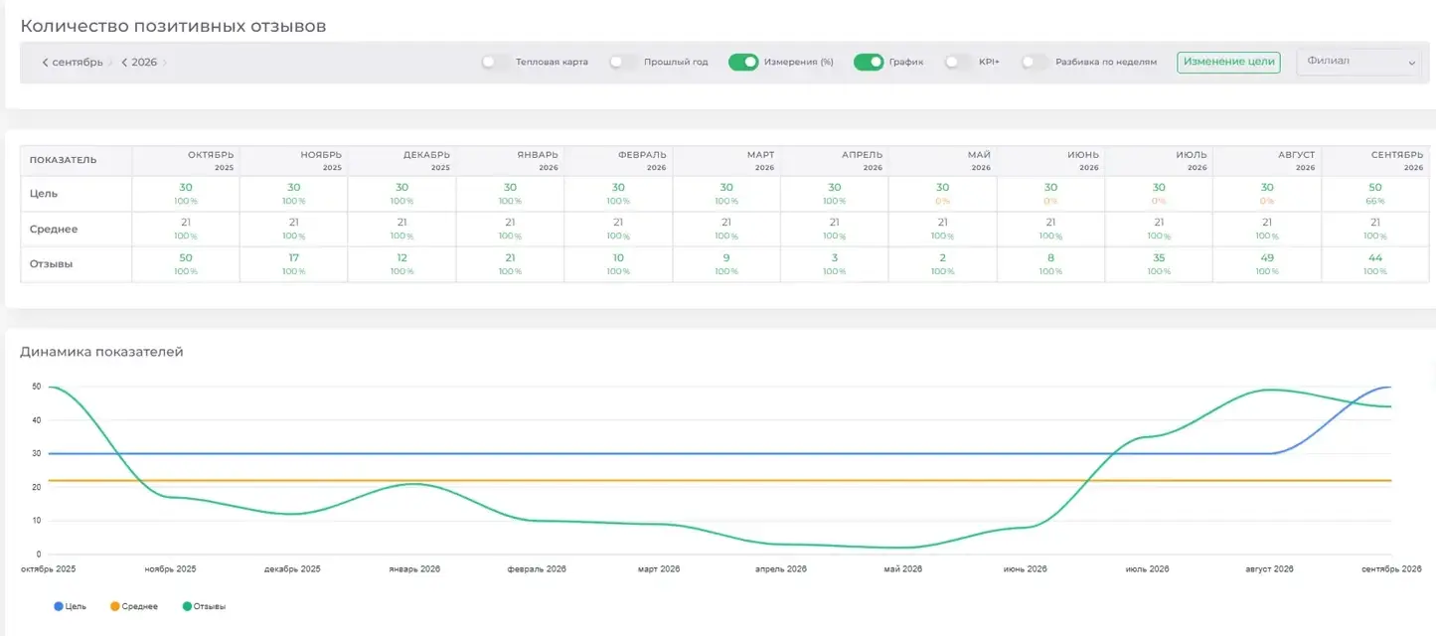Select the сентябрь month label
The height and width of the screenshot is (636, 1436).
pyautogui.click(x=78, y=63)
